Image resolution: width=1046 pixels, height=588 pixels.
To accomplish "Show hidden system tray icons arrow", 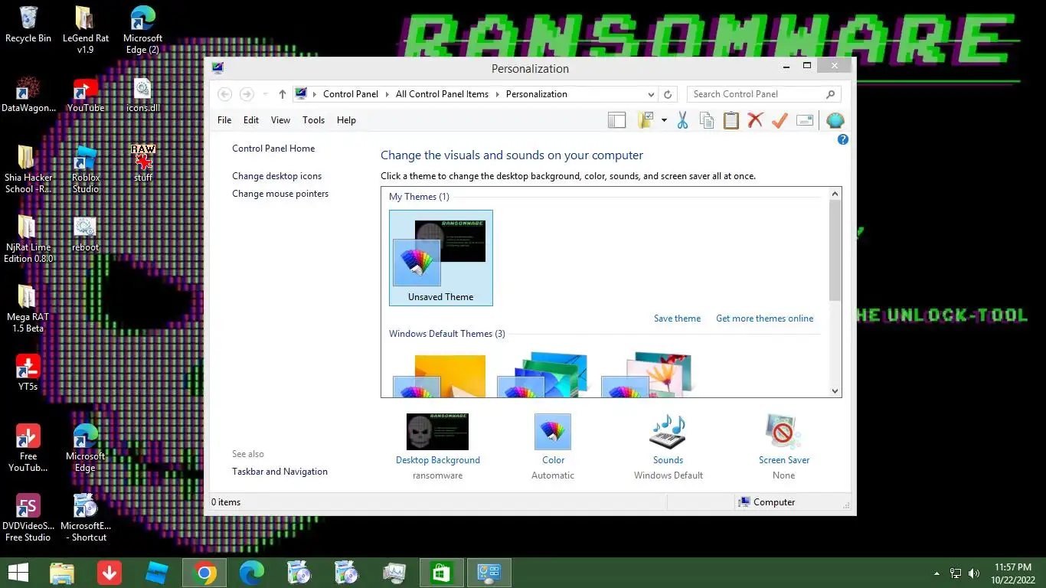I will 936,573.
